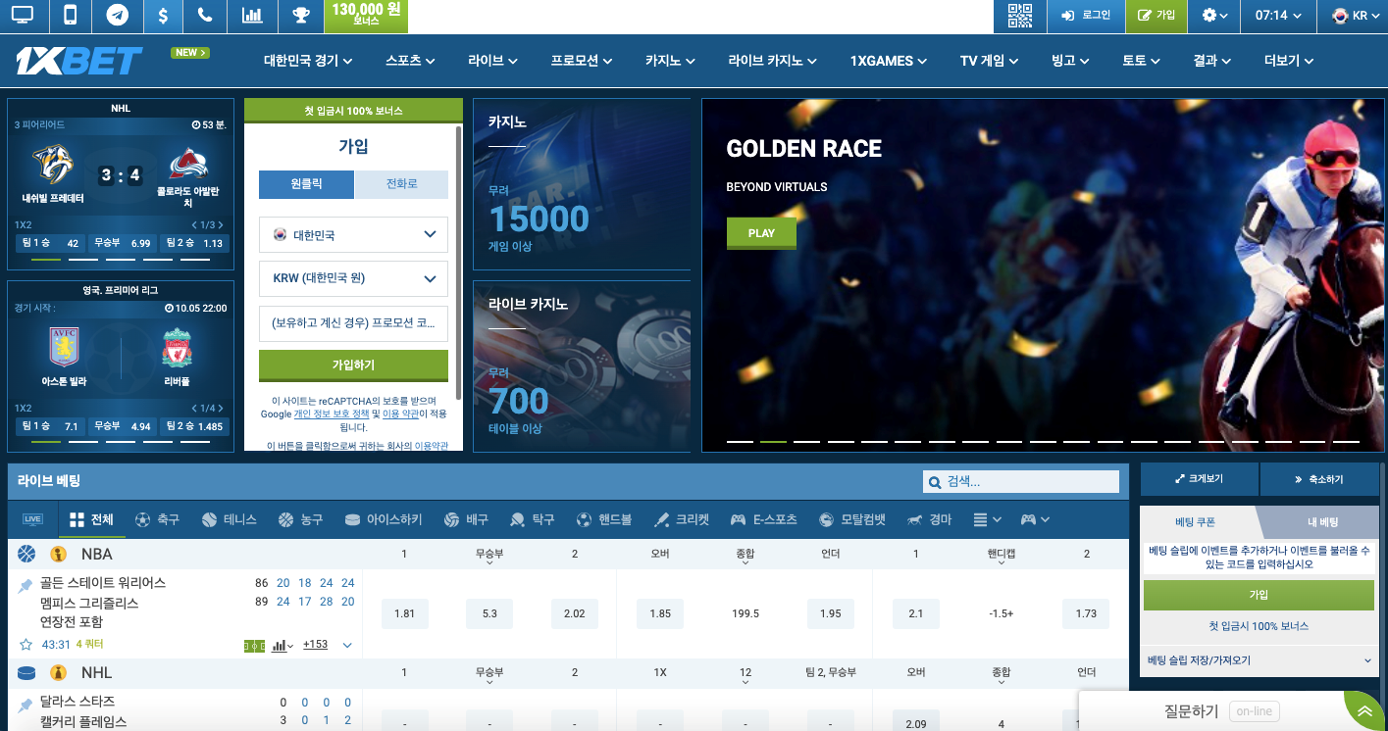Click the 1XBET logo
The width and height of the screenshot is (1388, 731).
click(x=79, y=61)
